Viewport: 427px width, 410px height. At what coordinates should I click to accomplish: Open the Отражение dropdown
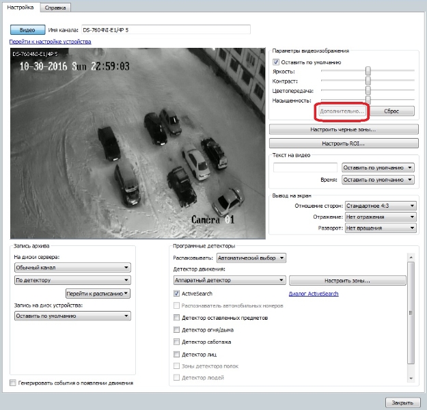(381, 217)
